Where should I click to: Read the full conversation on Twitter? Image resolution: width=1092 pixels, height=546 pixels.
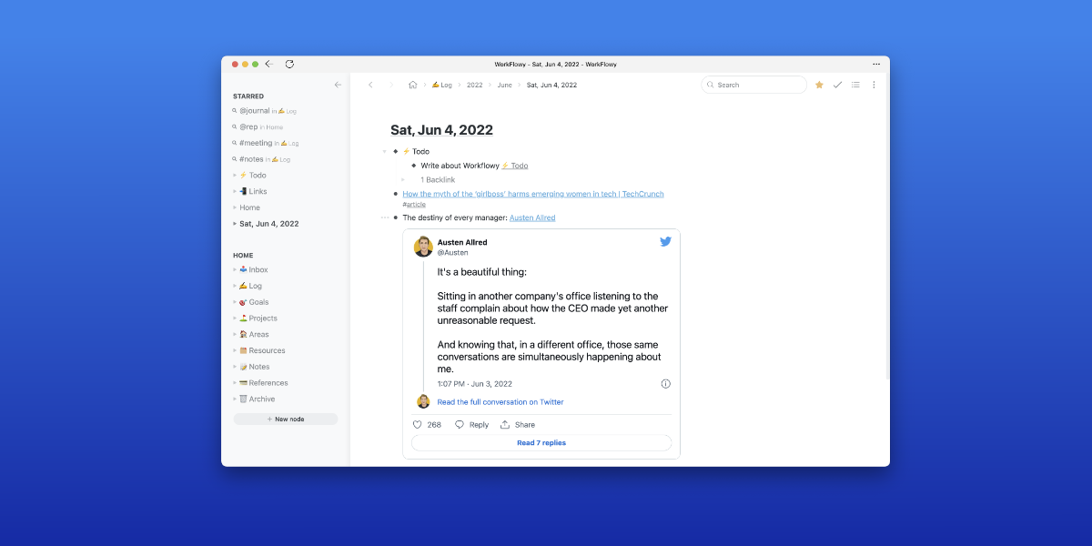click(500, 402)
